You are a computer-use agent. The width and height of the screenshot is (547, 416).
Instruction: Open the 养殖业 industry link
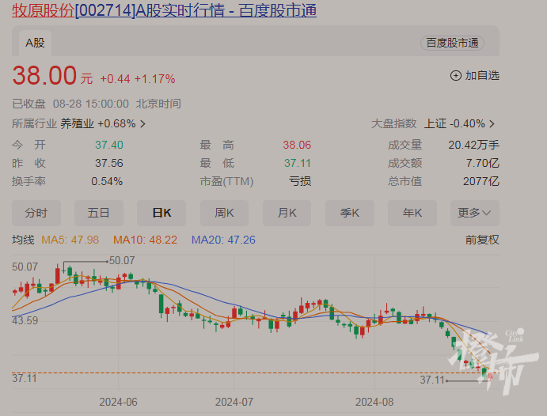click(x=77, y=123)
